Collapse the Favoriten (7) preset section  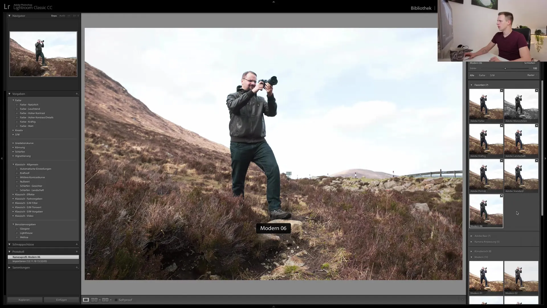472,85
